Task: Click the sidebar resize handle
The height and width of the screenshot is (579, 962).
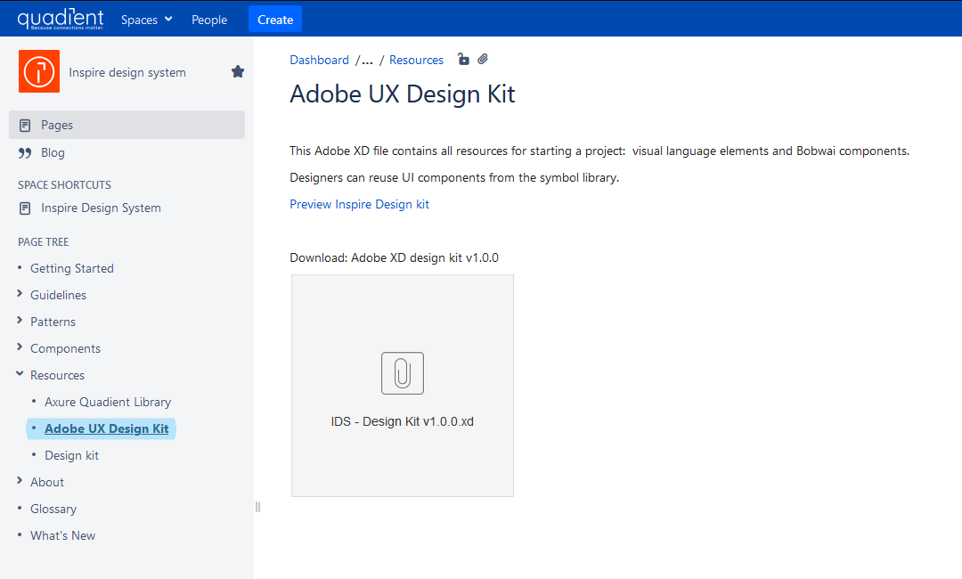Action: click(257, 507)
